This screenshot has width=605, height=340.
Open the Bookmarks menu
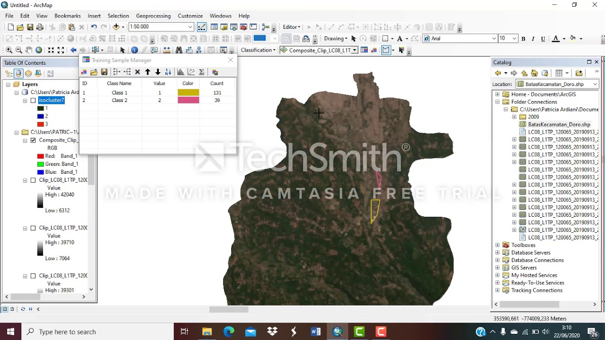(68, 16)
